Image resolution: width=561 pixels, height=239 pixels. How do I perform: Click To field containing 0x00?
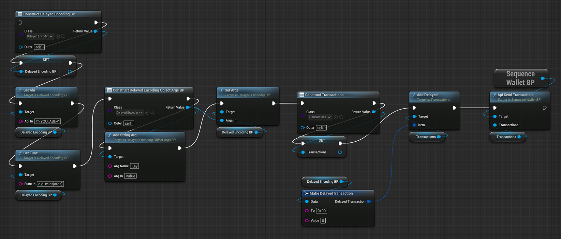[x=322, y=211]
